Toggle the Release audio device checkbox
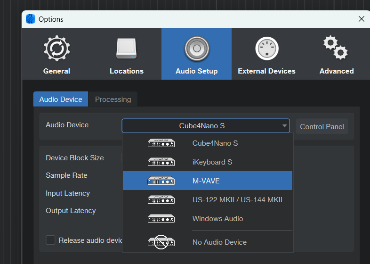 (x=50, y=240)
